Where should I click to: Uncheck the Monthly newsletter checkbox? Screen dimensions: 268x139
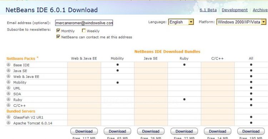pyautogui.click(x=58, y=30)
